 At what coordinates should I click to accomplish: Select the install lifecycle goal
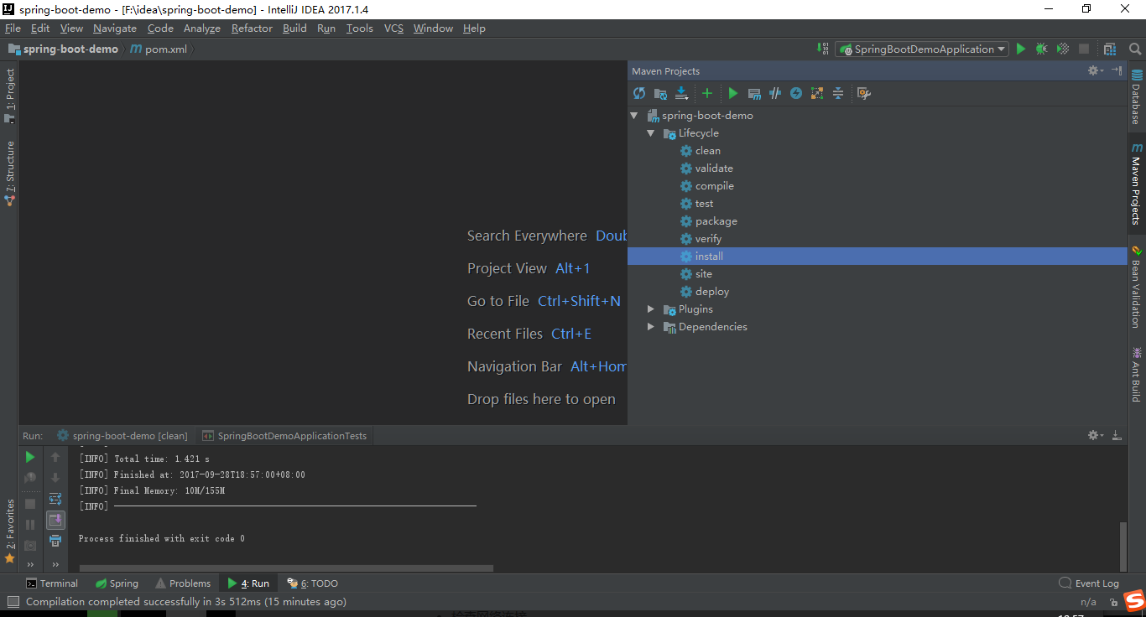click(708, 256)
